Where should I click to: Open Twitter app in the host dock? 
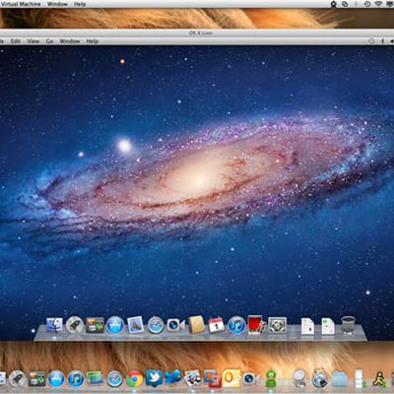[154, 378]
